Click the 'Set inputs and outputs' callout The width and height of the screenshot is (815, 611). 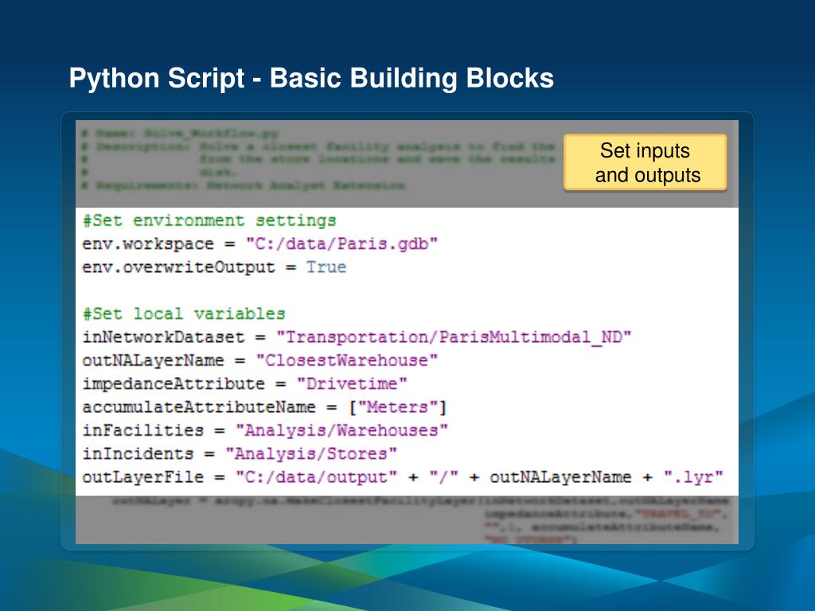pos(645,162)
